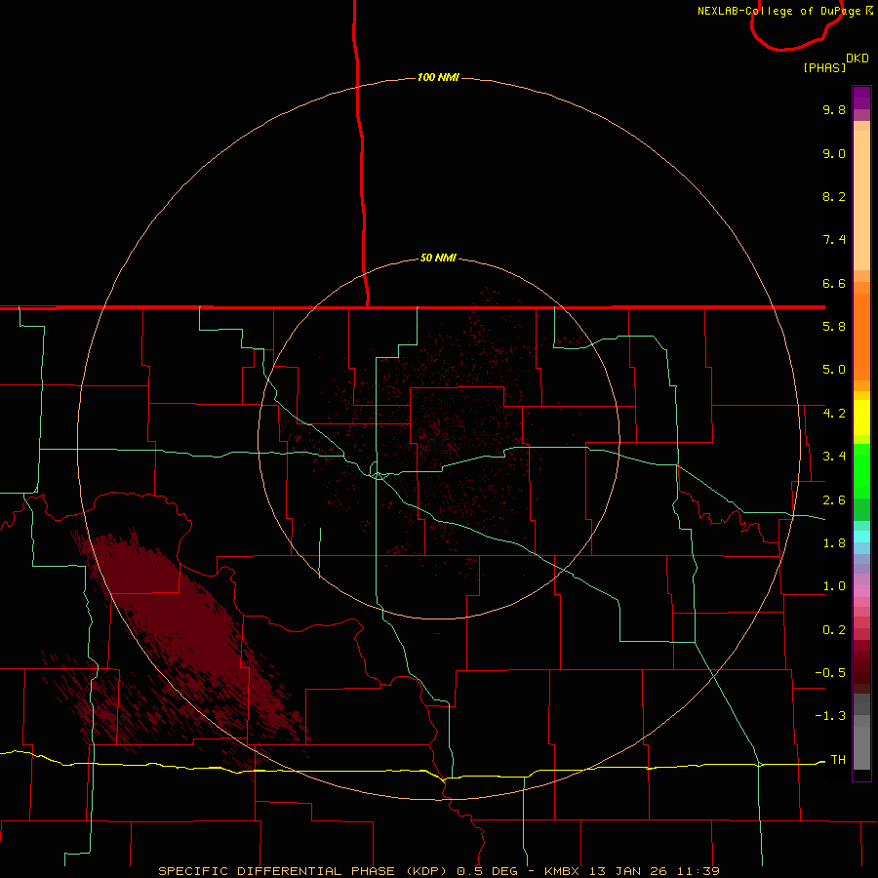878x878 pixels.
Task: Select the -1.3 legend value
Action: pos(830,716)
